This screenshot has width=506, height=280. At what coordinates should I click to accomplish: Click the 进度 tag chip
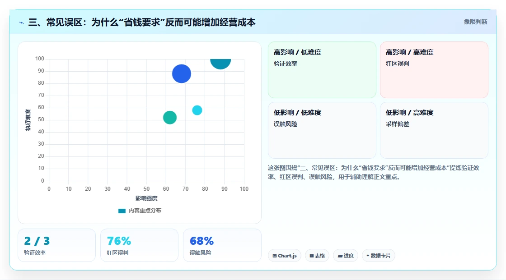(346, 256)
